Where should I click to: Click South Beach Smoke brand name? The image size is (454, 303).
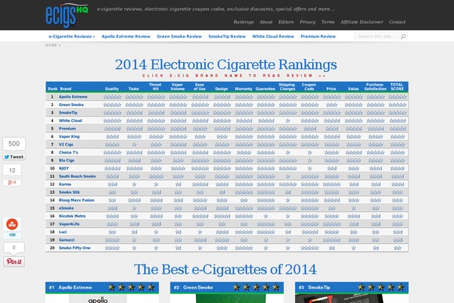77,176
